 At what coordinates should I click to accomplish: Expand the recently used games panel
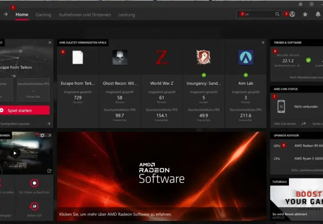pyautogui.click(x=262, y=43)
